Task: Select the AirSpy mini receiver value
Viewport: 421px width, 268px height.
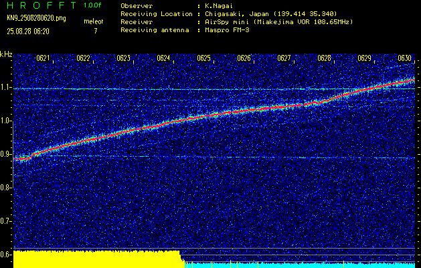Action: click(278, 22)
